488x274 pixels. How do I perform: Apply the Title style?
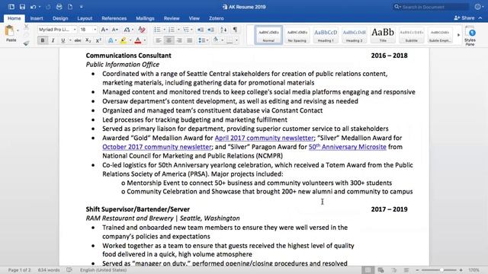tap(383, 35)
